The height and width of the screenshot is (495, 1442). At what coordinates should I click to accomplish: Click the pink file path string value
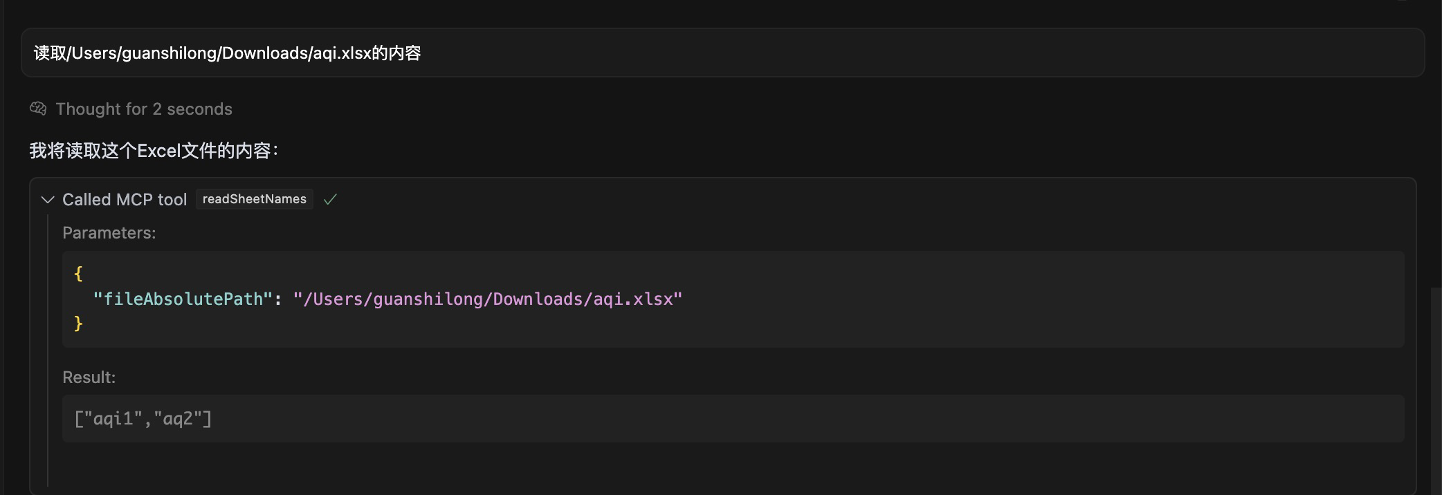coord(488,299)
